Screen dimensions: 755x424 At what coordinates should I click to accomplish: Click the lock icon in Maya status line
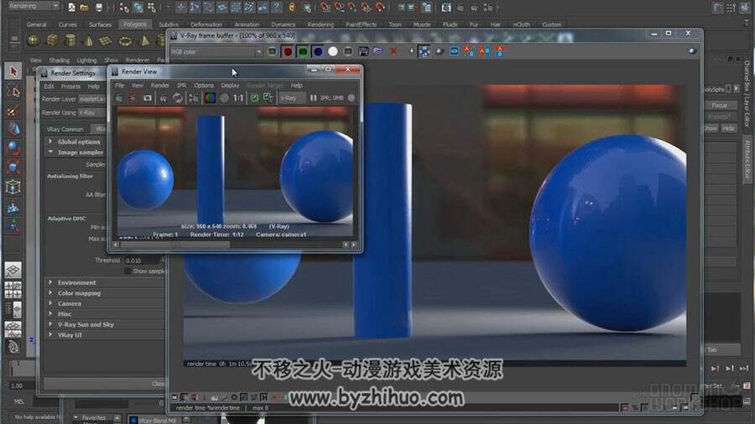point(292,8)
